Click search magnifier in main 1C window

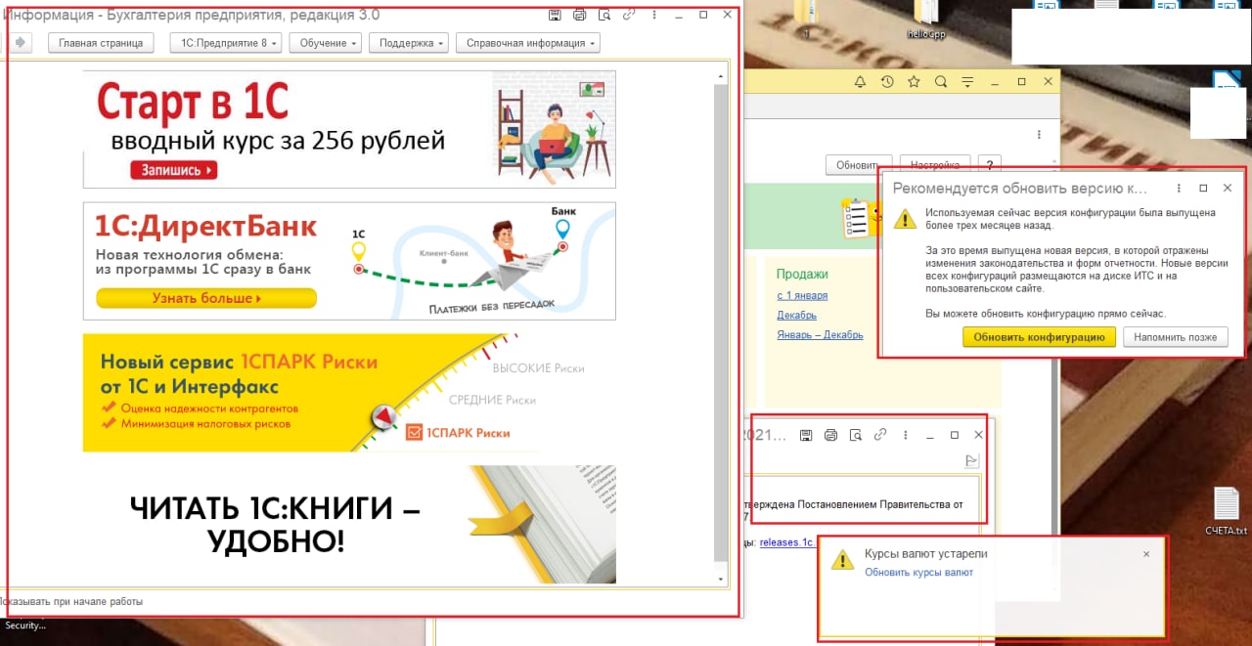(941, 81)
